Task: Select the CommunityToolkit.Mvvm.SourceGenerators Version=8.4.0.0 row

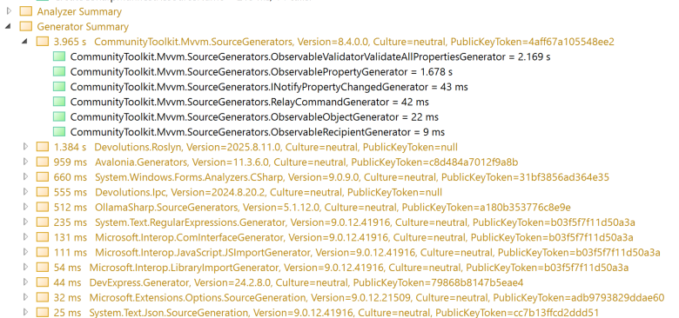Action: [354, 42]
